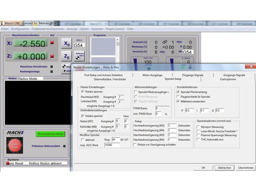Click the Linkslauf (M4) Ausgang field

pos(121,102)
